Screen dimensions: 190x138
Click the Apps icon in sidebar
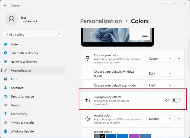pos(6,79)
